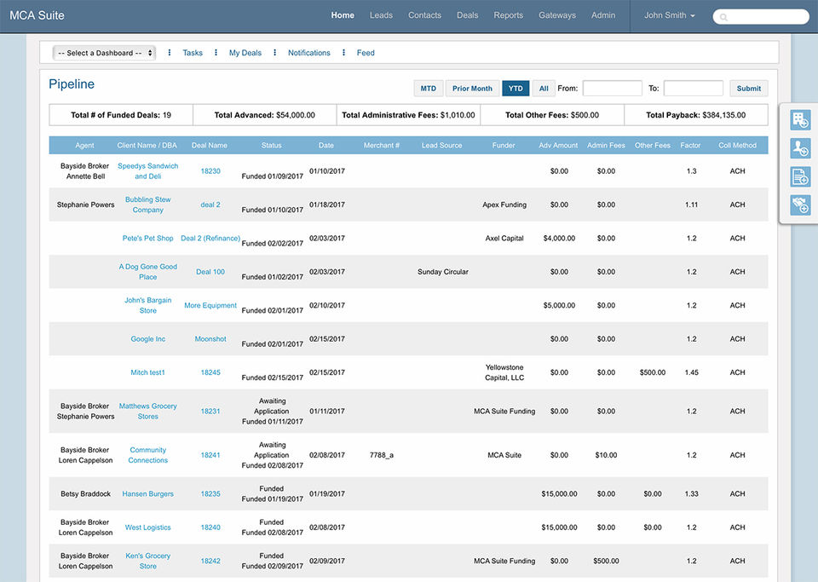Click the Total Payback $384,135.00 summary
Viewport: 818px width, 582px height.
pyautogui.click(x=696, y=115)
